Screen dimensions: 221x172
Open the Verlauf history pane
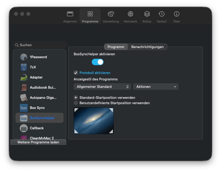click(x=162, y=17)
